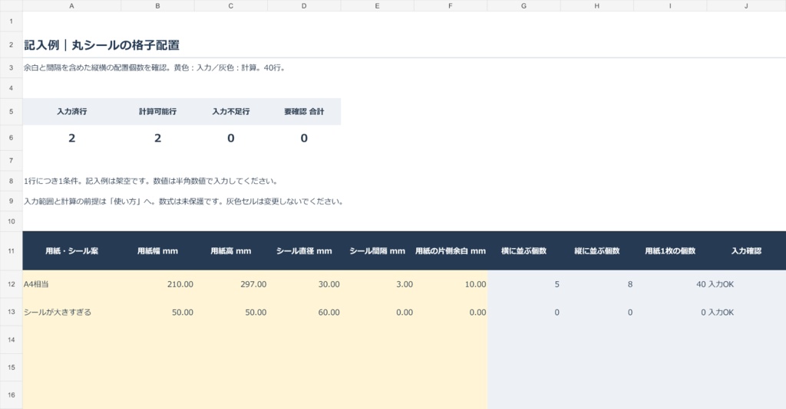786x409 pixels.
Task: Click シール間隔 mm table header
Action: (377, 251)
